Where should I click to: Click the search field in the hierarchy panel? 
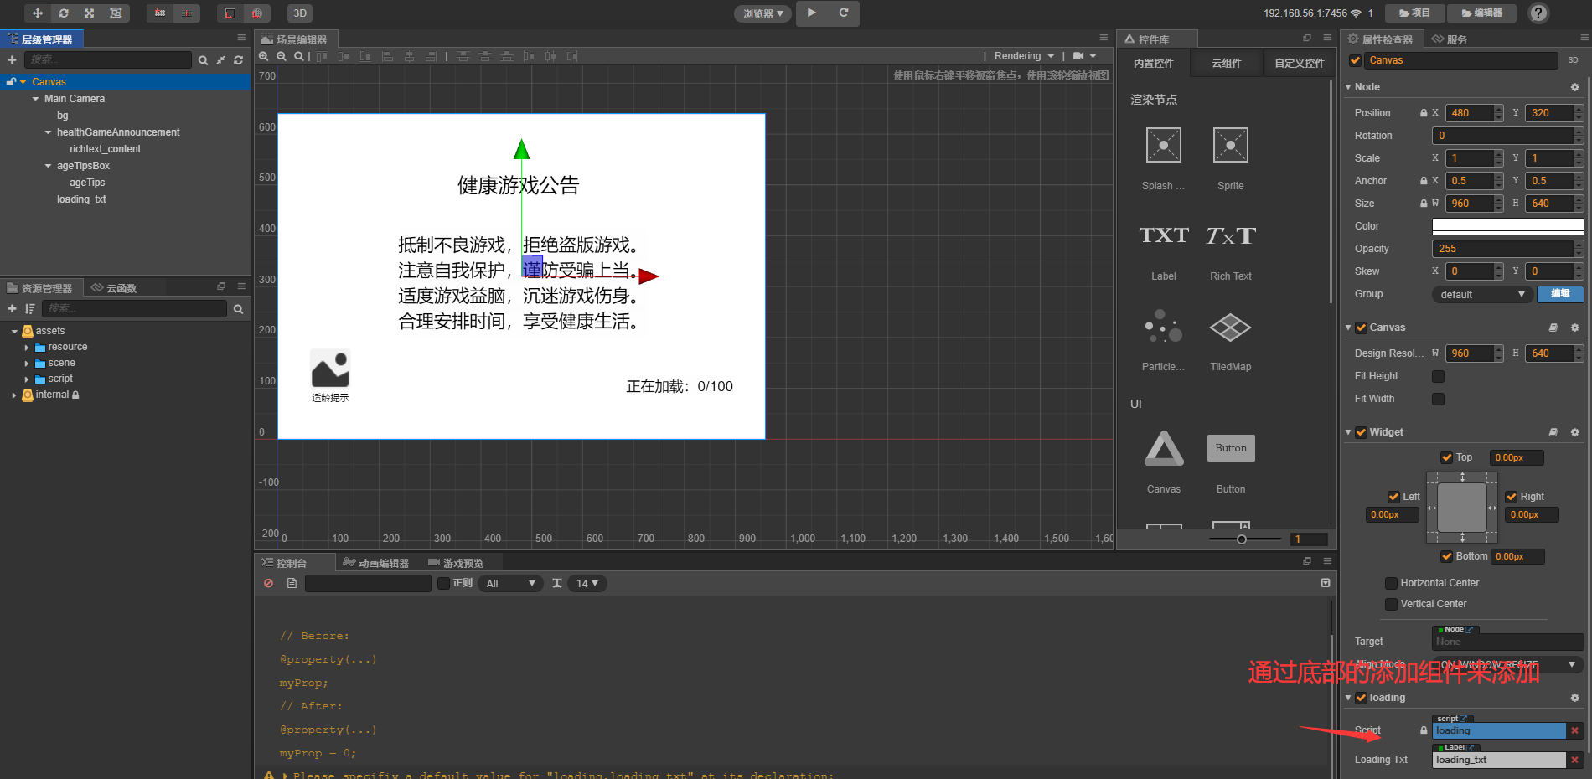pos(107,59)
